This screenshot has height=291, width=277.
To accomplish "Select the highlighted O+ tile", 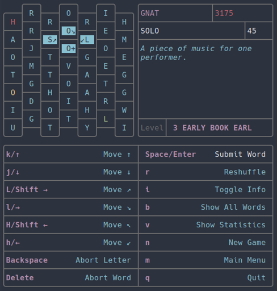I will (69, 48).
